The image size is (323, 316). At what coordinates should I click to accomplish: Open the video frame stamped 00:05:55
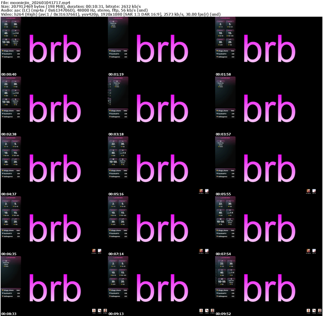tap(269, 166)
